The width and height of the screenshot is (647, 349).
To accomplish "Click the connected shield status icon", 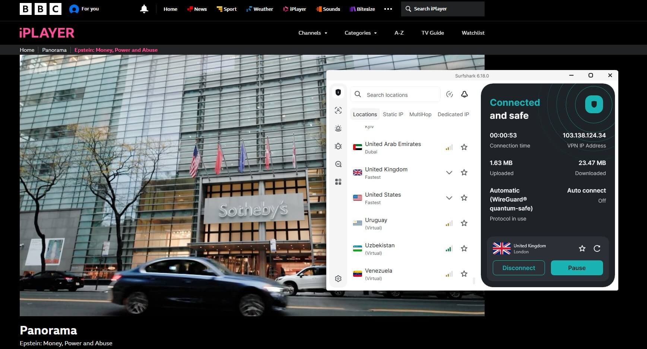I will click(x=594, y=104).
